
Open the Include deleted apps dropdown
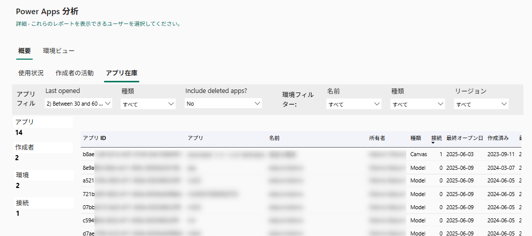pyautogui.click(x=223, y=104)
